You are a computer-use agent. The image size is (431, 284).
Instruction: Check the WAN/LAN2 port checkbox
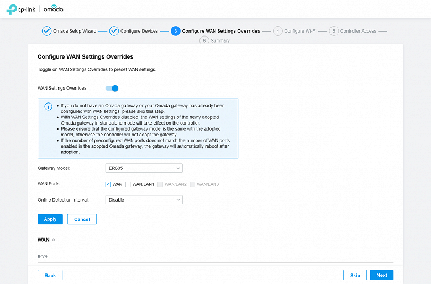[x=160, y=184]
